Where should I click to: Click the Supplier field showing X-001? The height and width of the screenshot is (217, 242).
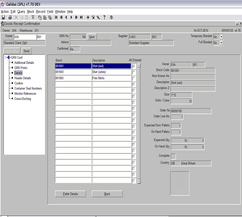pos(140,37)
